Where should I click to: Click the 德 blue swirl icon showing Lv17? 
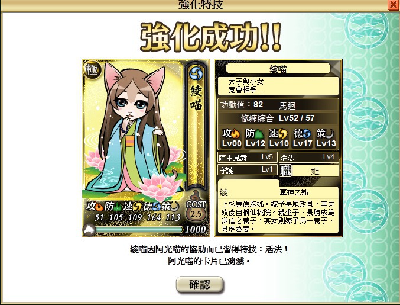307,134
